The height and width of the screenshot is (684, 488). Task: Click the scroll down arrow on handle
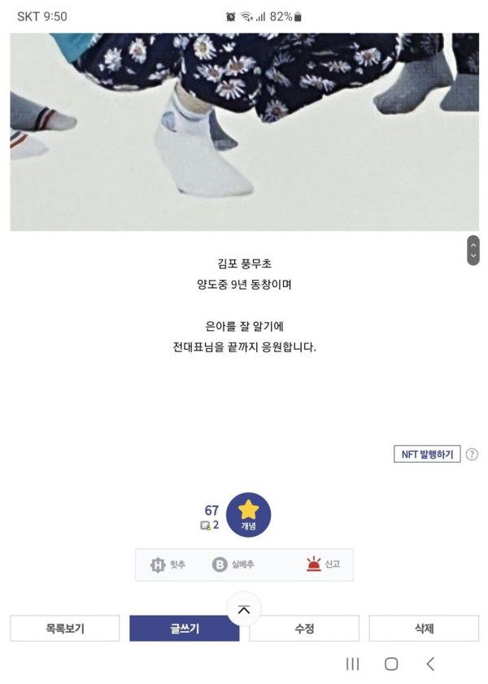click(x=473, y=255)
